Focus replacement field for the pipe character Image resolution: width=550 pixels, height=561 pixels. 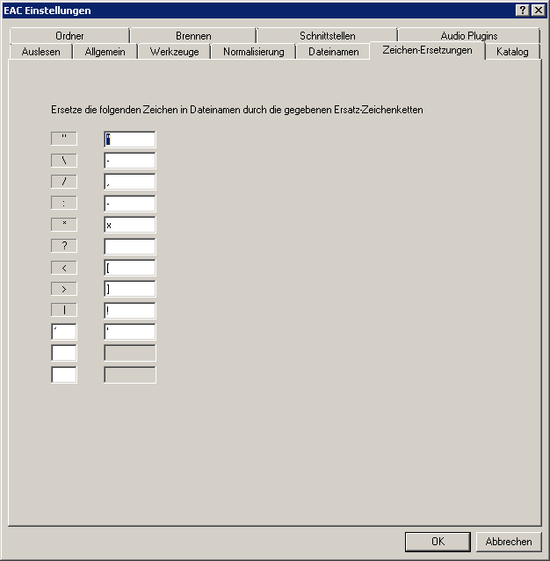129,311
